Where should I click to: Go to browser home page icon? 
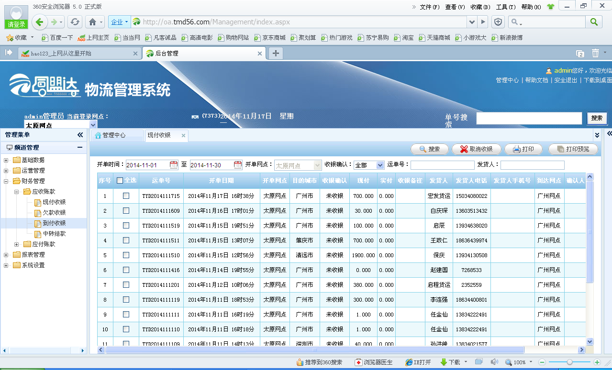click(92, 22)
